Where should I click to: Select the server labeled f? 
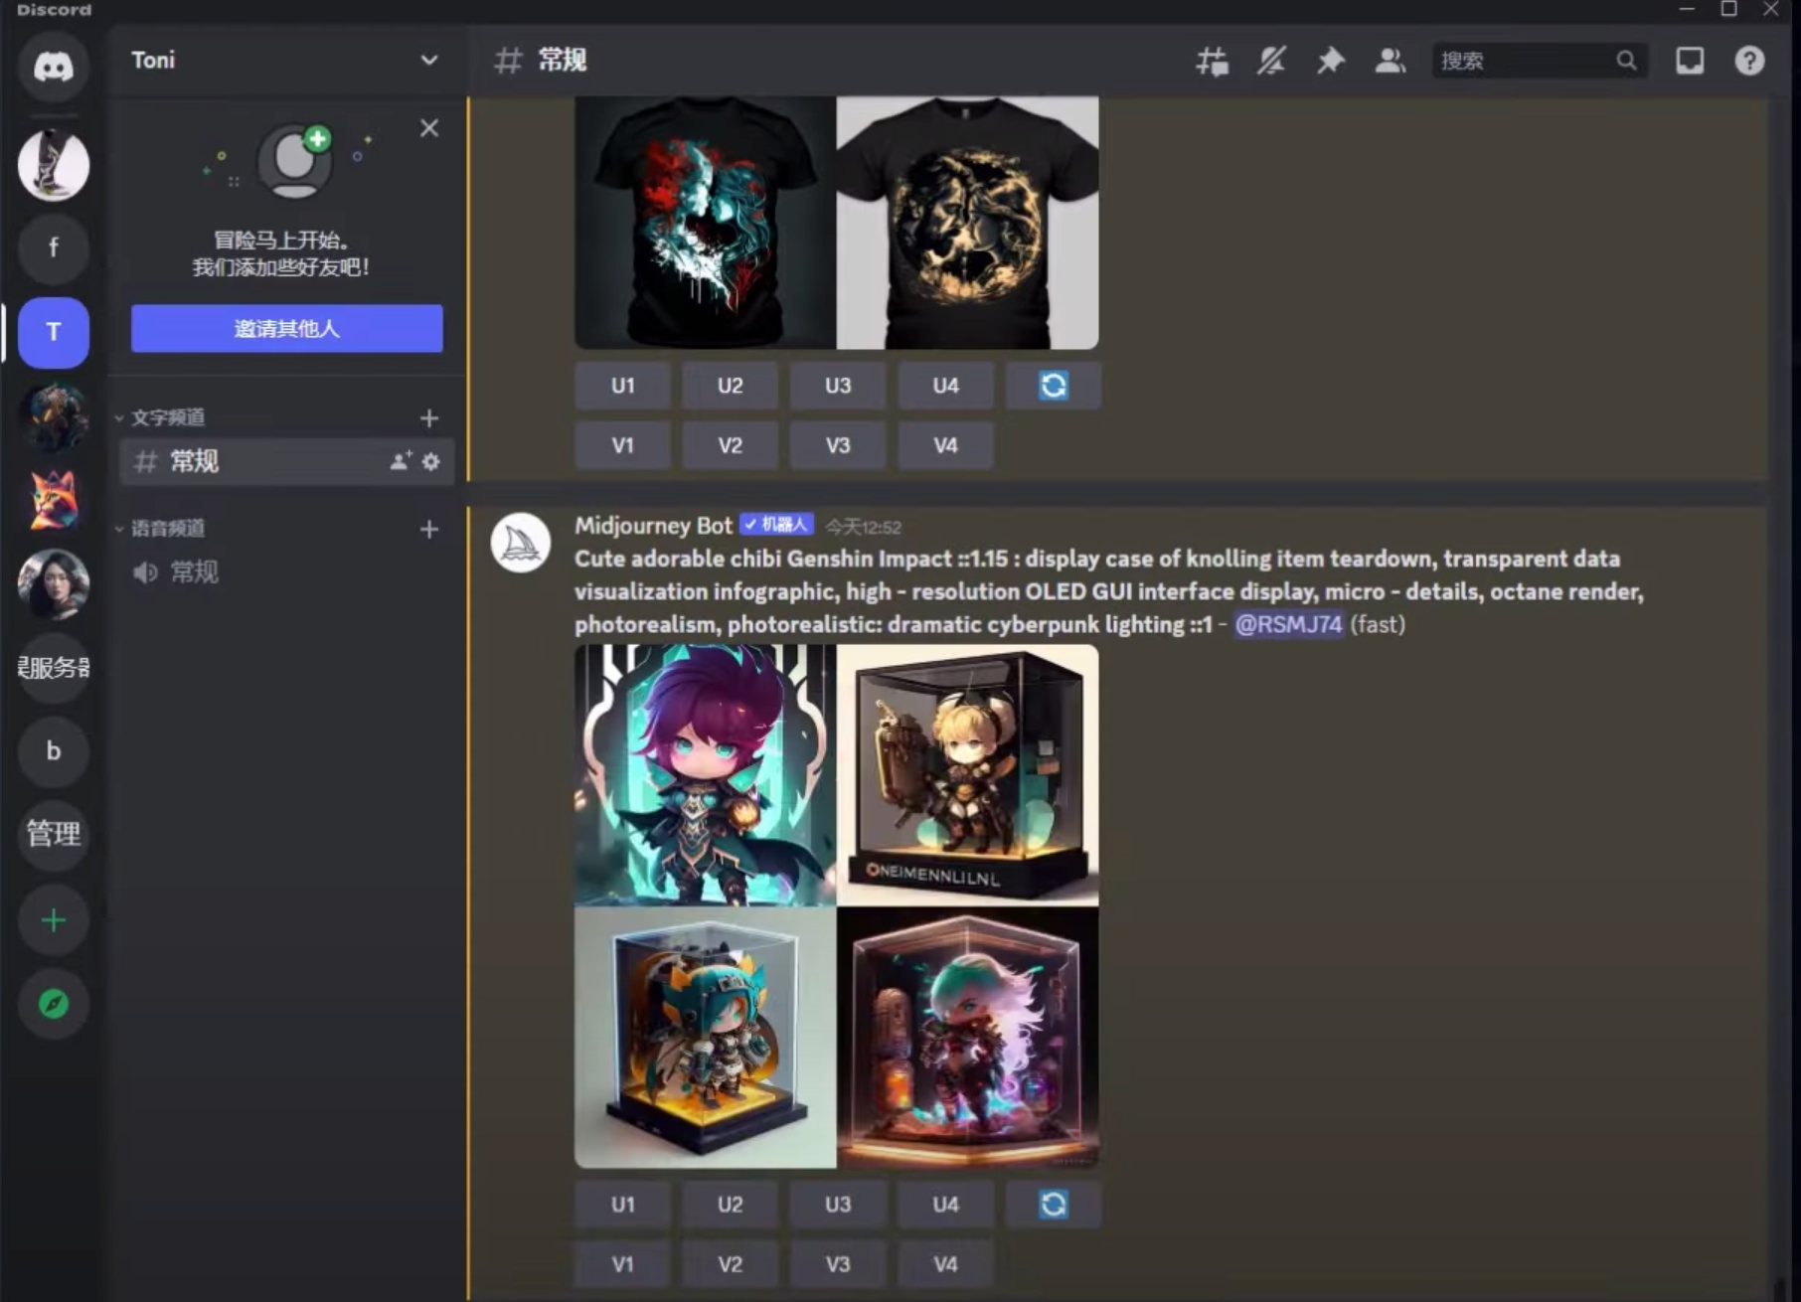(x=54, y=247)
